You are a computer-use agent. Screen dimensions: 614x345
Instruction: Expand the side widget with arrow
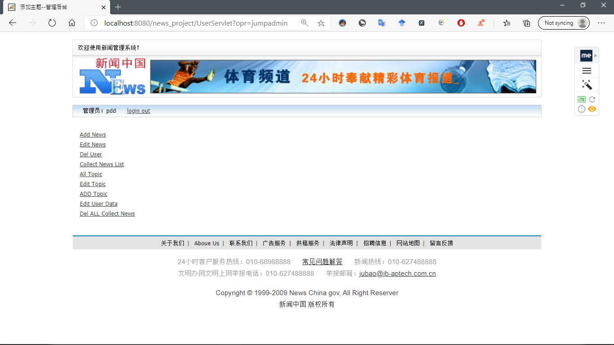[x=596, y=56]
